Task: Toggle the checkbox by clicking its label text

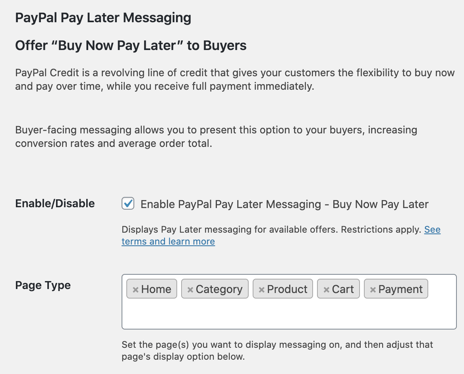Action: pyautogui.click(x=284, y=204)
